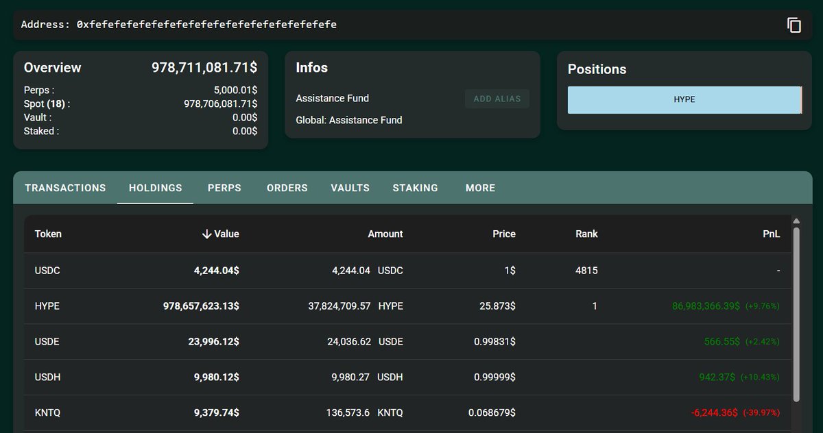This screenshot has height=433, width=823.
Task: Click the USDH token name
Action: 47,378
